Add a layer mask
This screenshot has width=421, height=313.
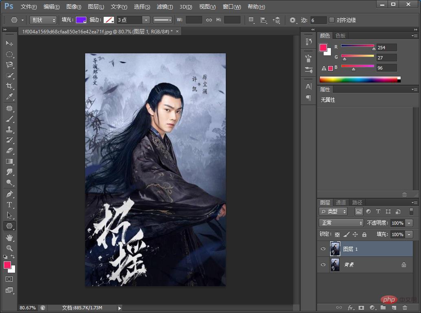pyautogui.click(x=361, y=308)
